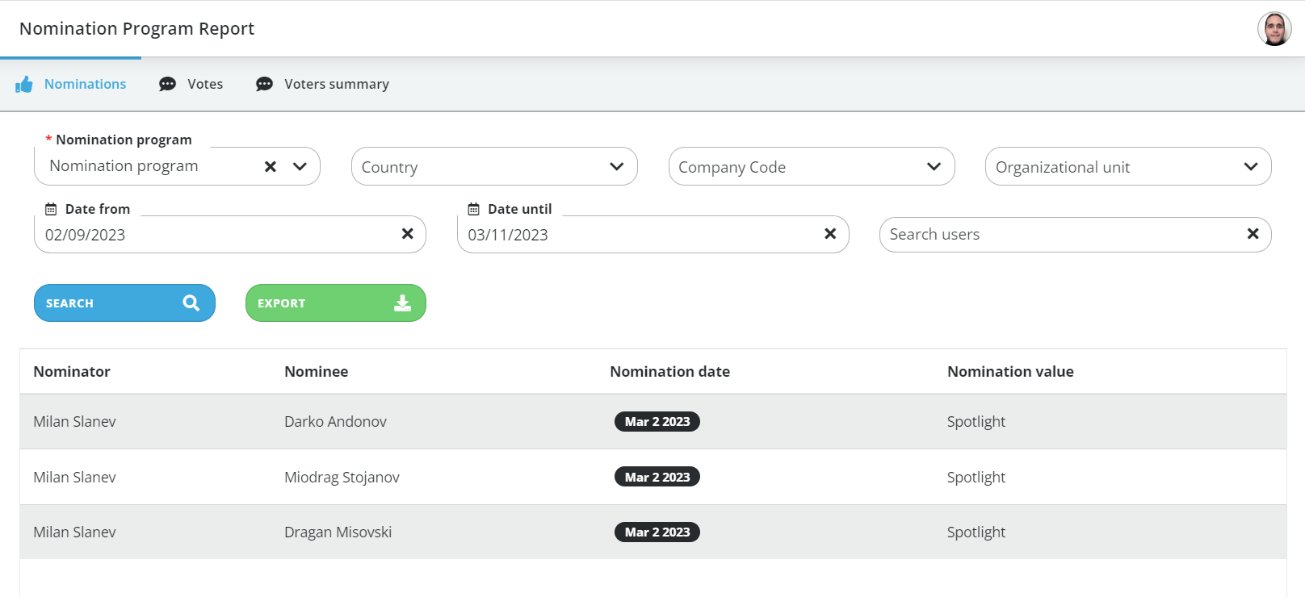This screenshot has width=1305, height=597.
Task: Clear the Date until value
Action: (x=830, y=234)
